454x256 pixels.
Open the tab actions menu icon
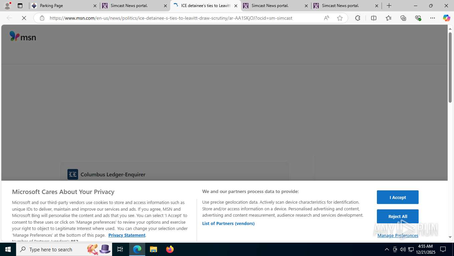pyautogui.click(x=20, y=6)
